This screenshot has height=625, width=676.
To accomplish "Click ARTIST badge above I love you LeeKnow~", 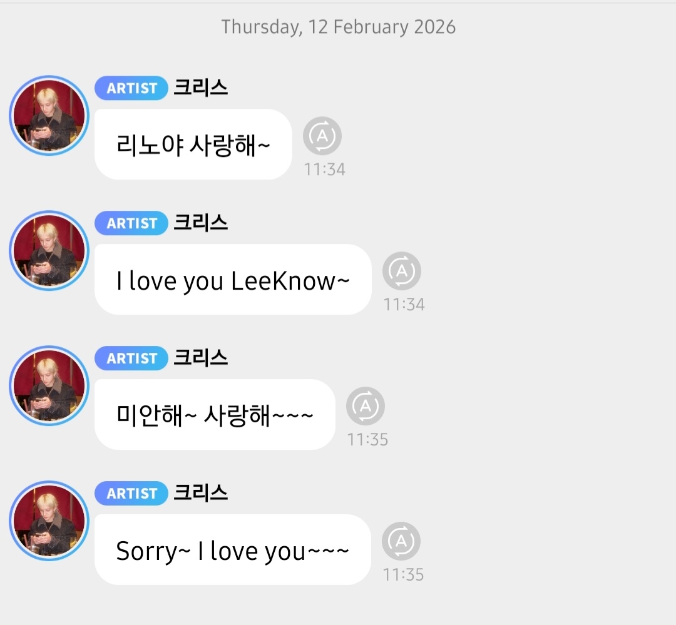I will 131,223.
